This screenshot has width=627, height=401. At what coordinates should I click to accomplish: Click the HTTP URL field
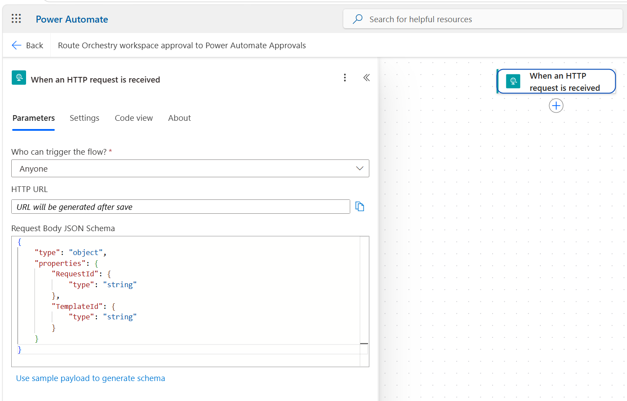(x=181, y=207)
